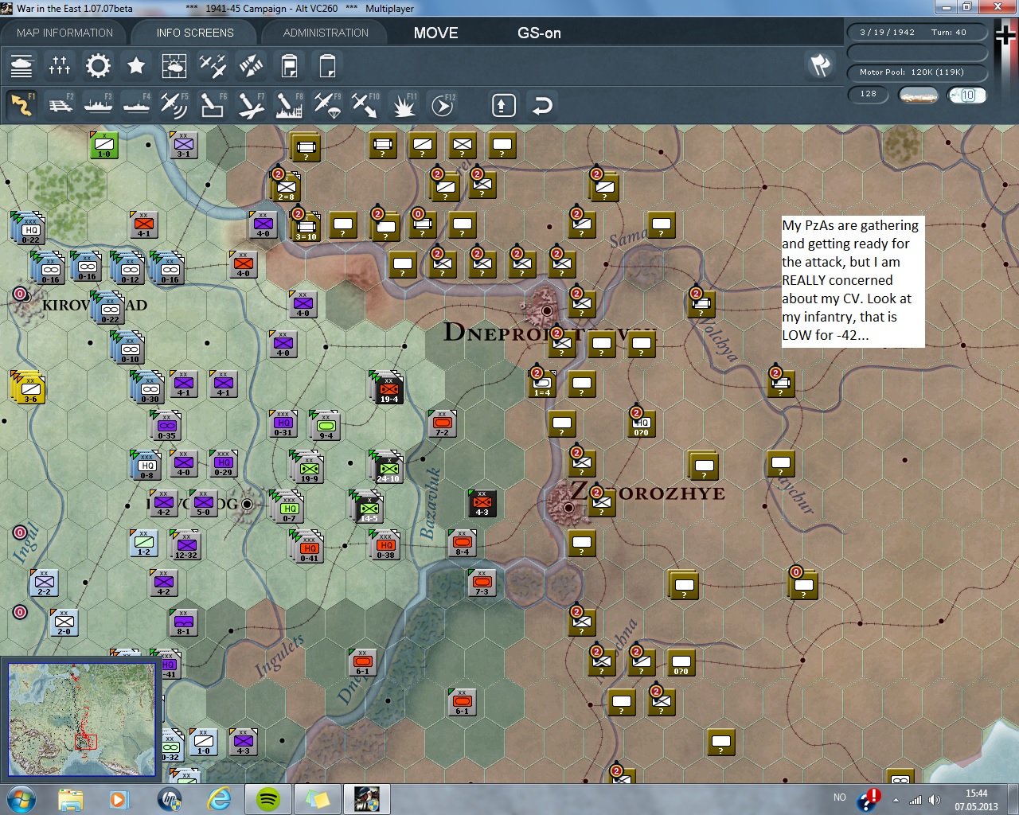Select the Soviet 1=4 unit counter
Screen dimensions: 1019x815
542,384
